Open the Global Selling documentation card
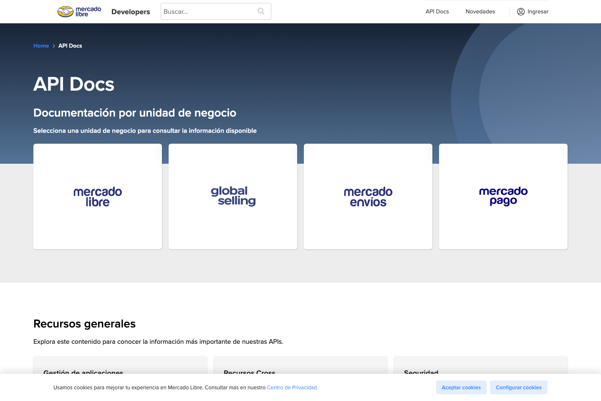 pyautogui.click(x=232, y=196)
